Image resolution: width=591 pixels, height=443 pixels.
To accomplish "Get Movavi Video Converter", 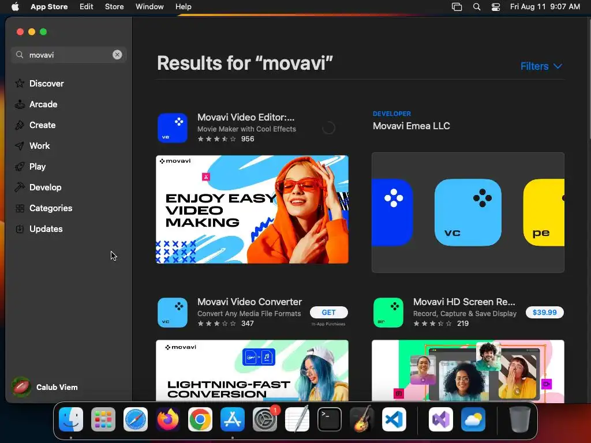I will pos(328,312).
